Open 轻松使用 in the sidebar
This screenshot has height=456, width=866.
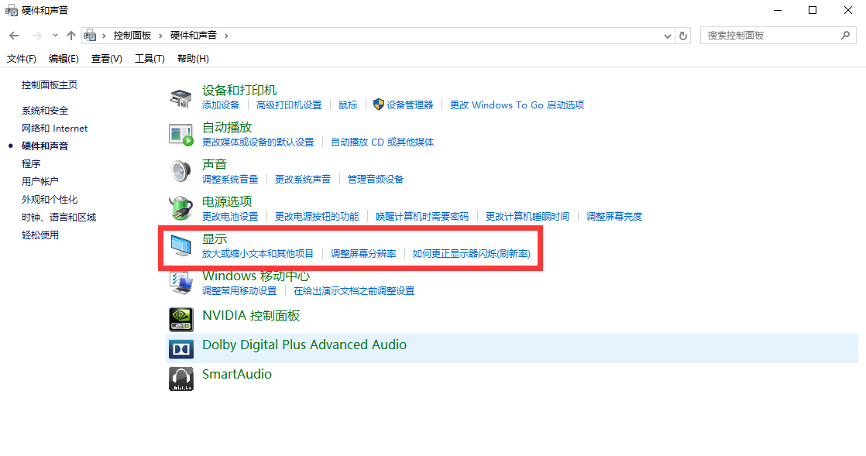40,235
